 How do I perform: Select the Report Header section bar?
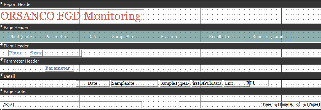click(x=161, y=4)
